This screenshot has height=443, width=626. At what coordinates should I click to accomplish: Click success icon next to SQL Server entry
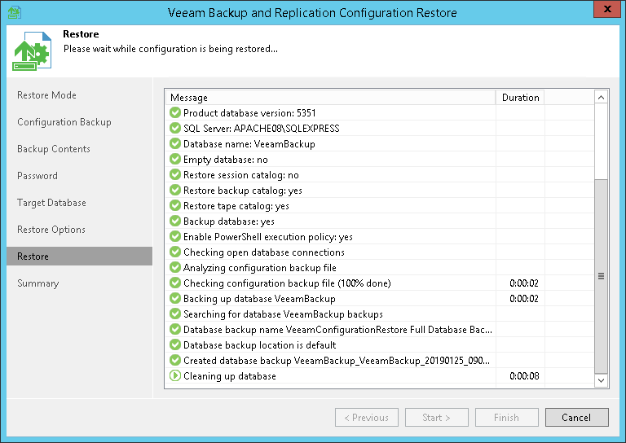[174, 129]
